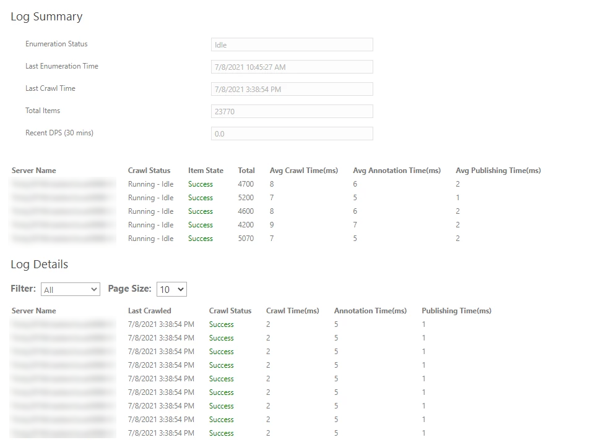Click the Avg Publishing Time(ms) header
The height and width of the screenshot is (440, 593).
(498, 171)
